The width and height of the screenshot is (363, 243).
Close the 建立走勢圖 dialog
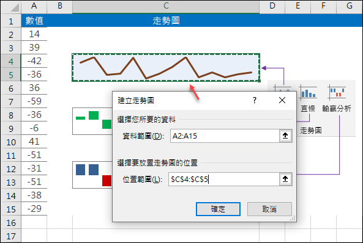point(282,100)
